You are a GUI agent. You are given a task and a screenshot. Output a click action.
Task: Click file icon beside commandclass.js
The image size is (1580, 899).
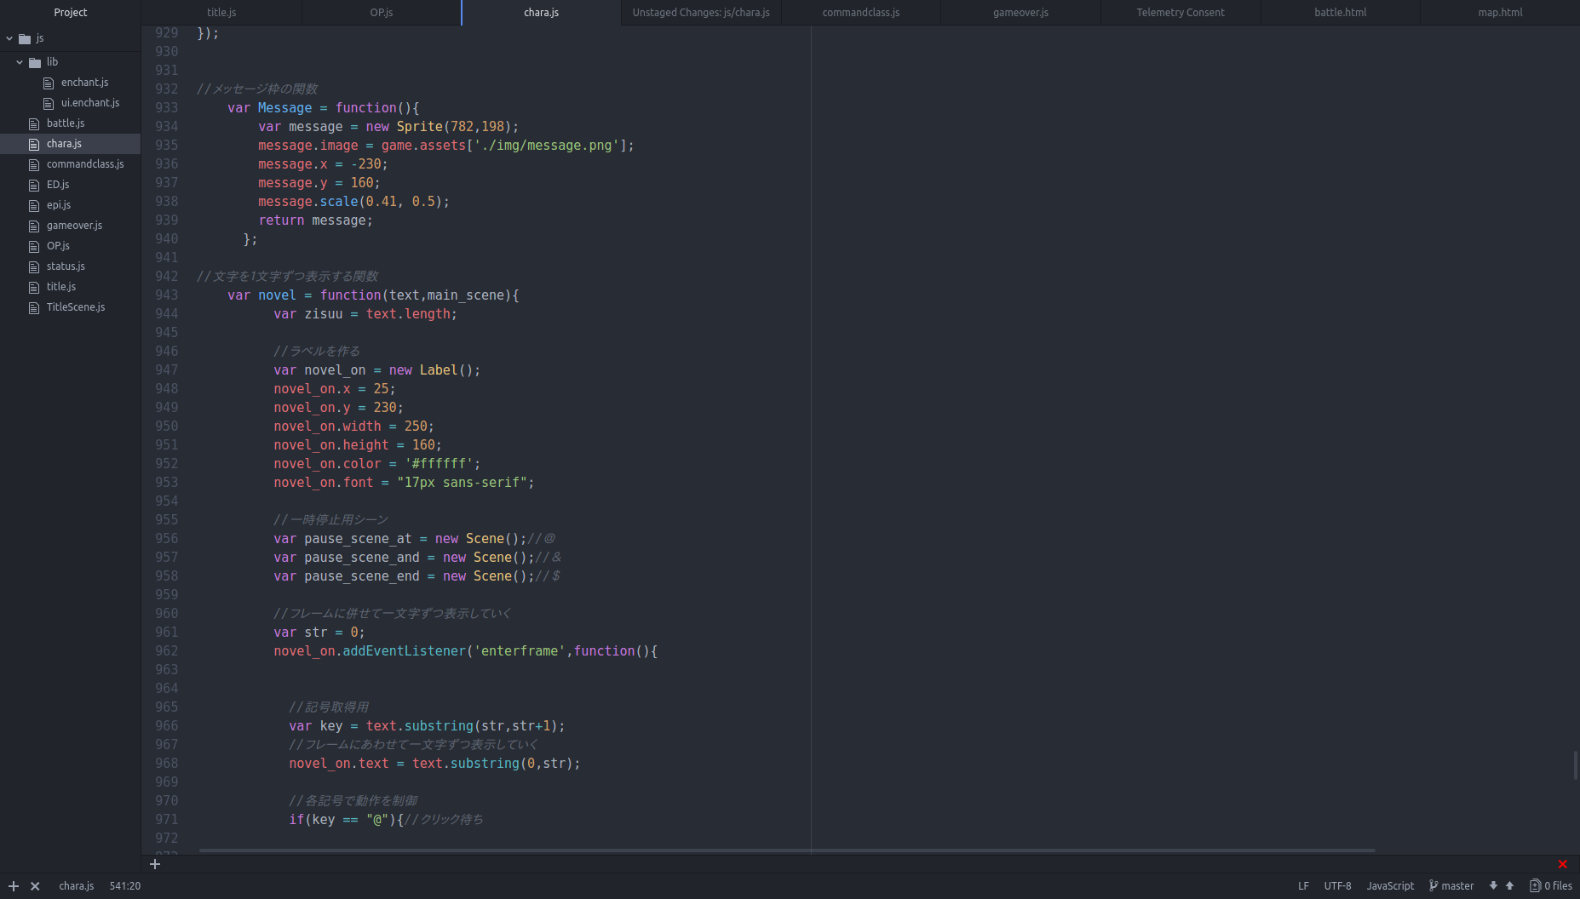(x=34, y=165)
